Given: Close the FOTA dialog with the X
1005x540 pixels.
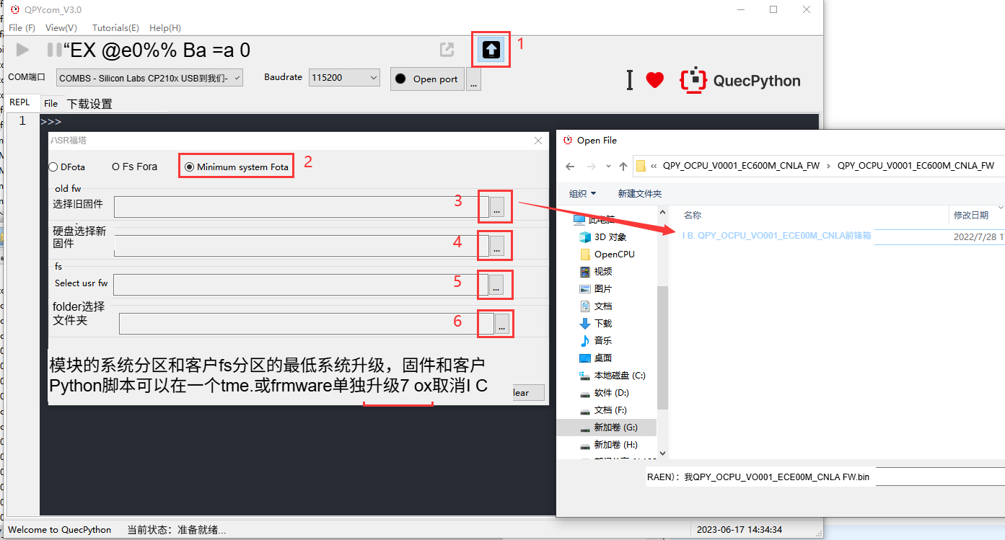Looking at the screenshot, I should [x=538, y=141].
